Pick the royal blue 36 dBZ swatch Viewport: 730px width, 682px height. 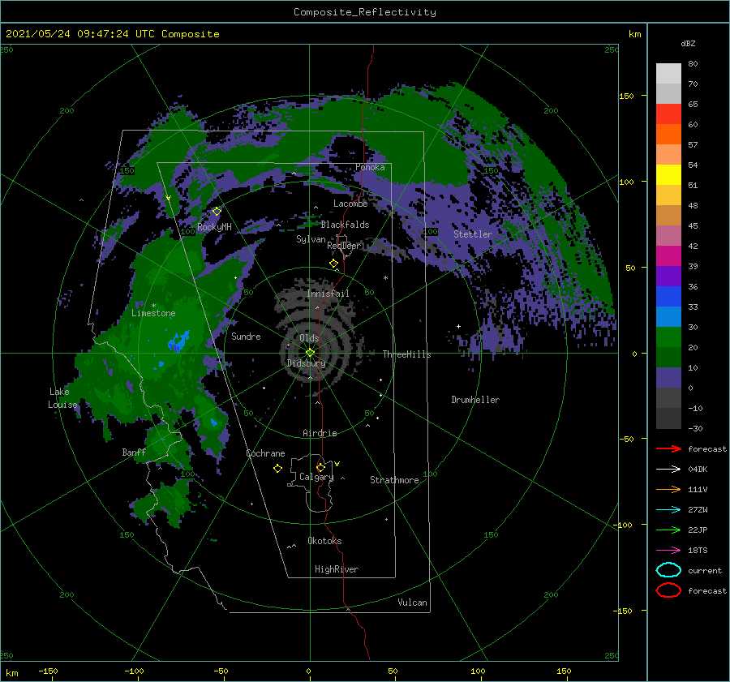(668, 296)
